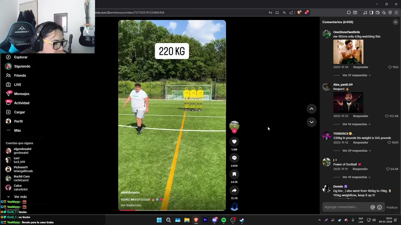Like the video with heart icon

(x=234, y=142)
